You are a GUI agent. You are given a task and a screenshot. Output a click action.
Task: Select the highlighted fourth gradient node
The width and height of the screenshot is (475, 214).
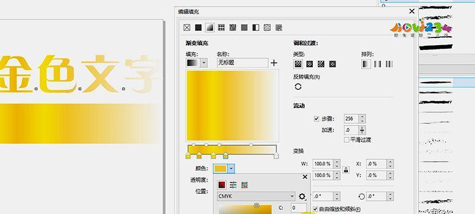click(x=226, y=156)
